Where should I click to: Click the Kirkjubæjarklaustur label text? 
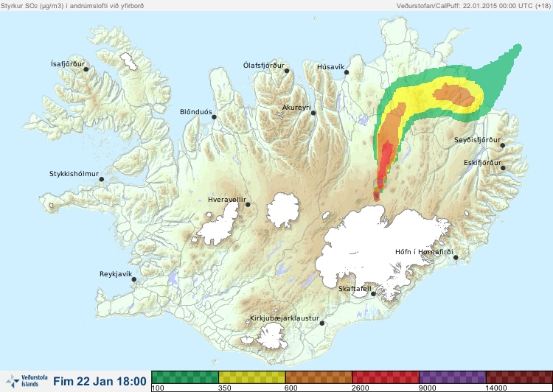tap(285, 318)
